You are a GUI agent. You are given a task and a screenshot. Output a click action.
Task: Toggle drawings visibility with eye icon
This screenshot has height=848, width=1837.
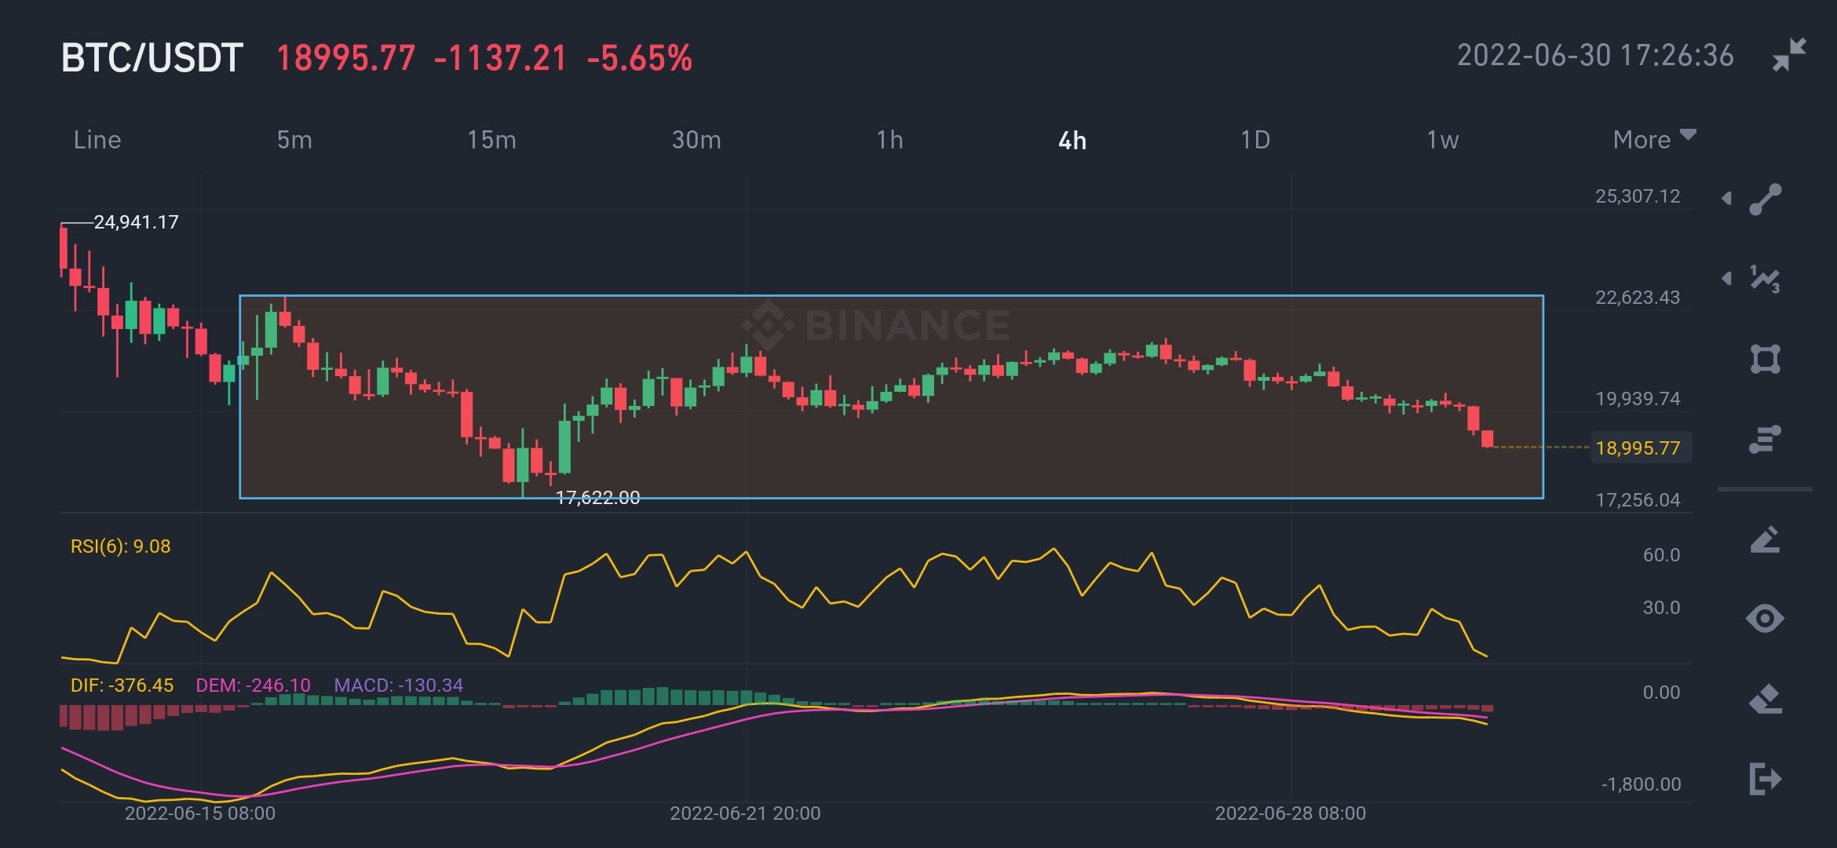tap(1765, 619)
